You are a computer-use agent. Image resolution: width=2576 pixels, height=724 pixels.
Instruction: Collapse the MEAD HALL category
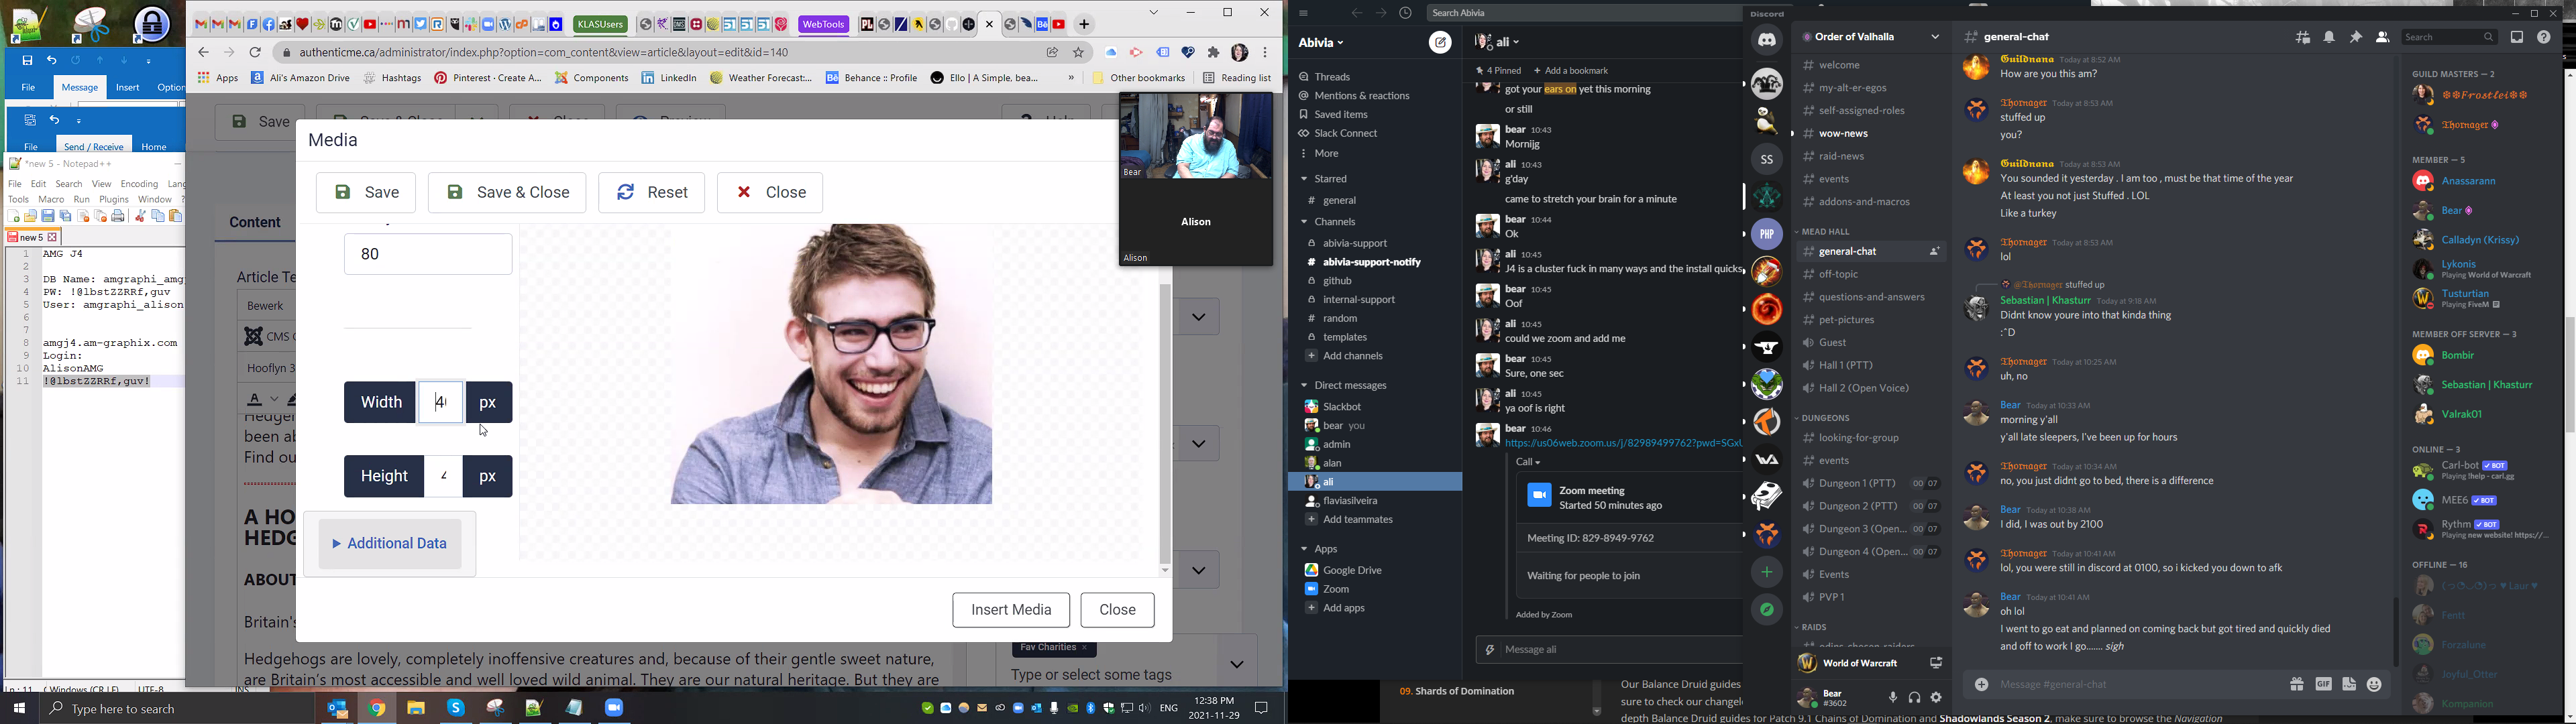point(1826,232)
